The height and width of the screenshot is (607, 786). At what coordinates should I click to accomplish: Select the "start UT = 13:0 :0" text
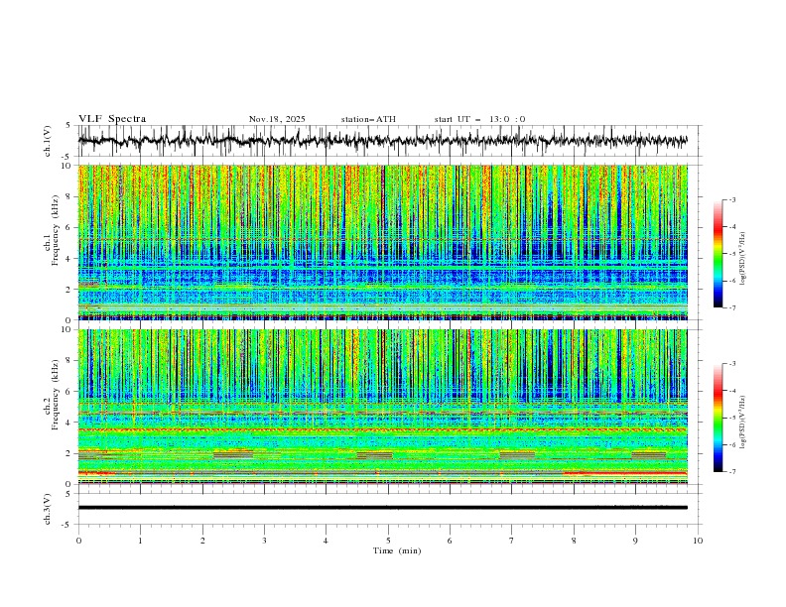point(479,119)
